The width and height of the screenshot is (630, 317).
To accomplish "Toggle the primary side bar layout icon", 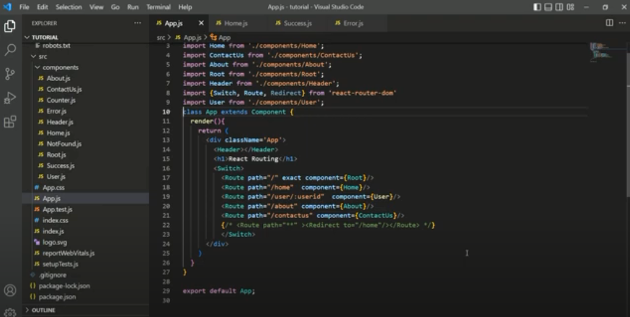I will 537,7.
